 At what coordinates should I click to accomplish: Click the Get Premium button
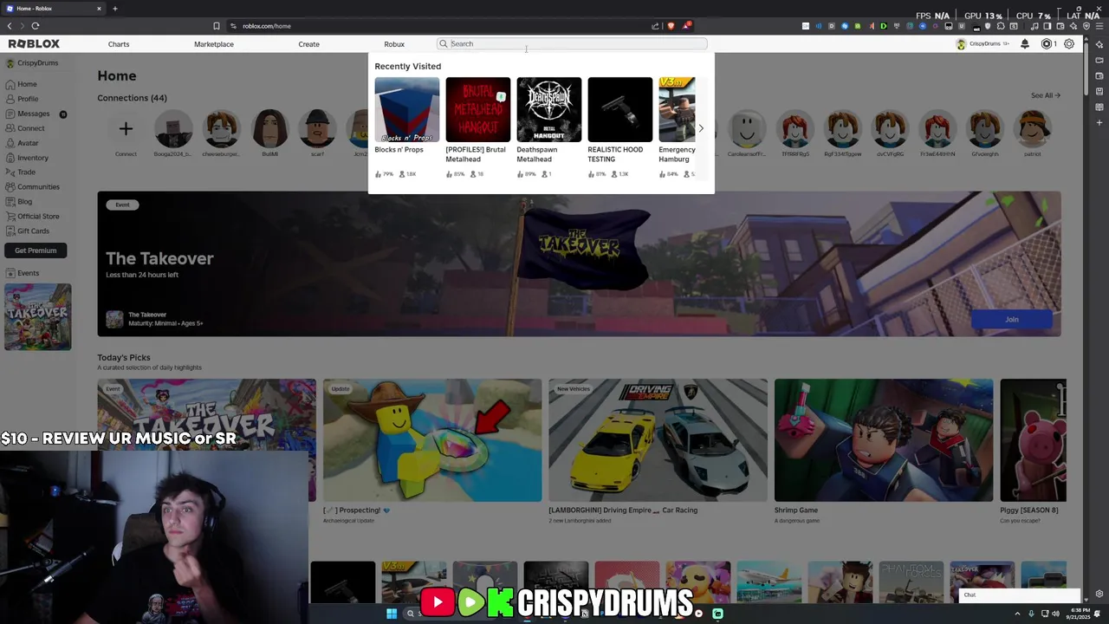pyautogui.click(x=36, y=250)
